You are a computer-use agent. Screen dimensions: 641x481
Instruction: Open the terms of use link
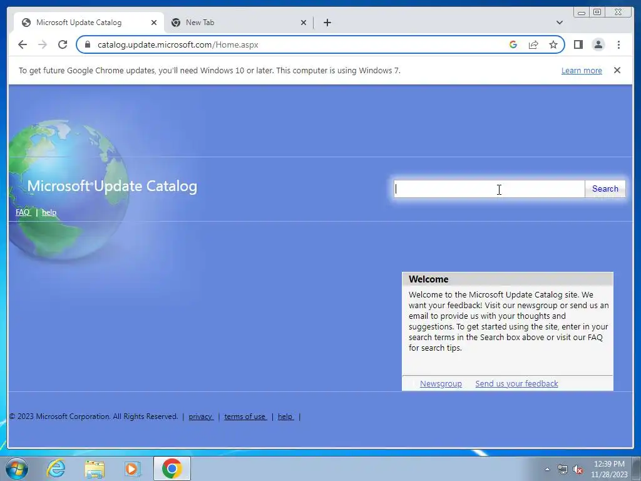pos(245,416)
